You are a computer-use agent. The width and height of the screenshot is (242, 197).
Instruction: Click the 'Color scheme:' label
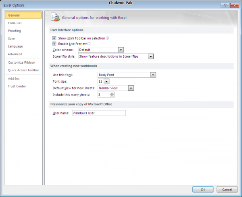point(63,50)
